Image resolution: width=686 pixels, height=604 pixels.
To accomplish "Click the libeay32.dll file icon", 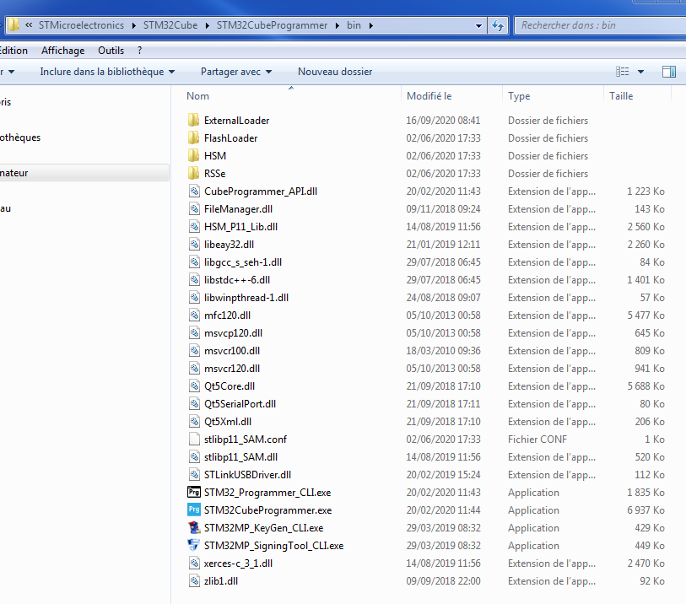I will tap(194, 245).
